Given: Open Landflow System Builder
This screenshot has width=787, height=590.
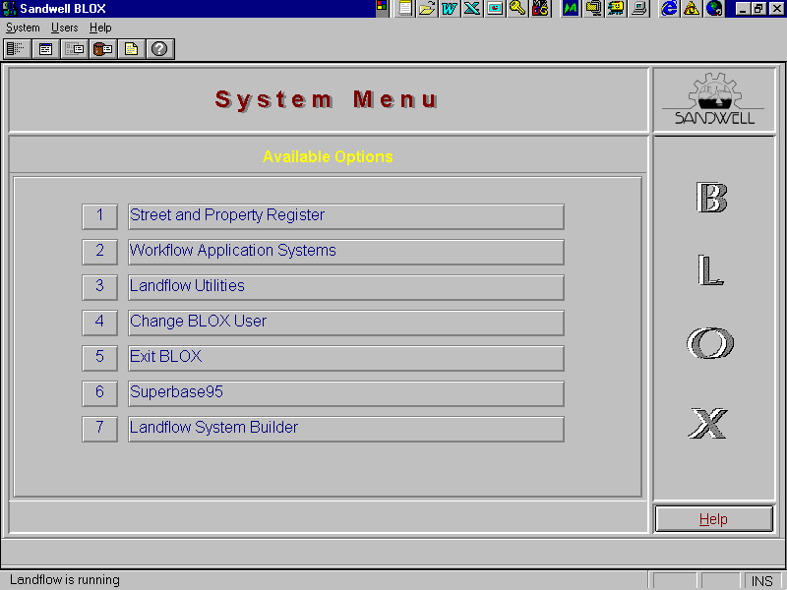Looking at the screenshot, I should click(346, 429).
